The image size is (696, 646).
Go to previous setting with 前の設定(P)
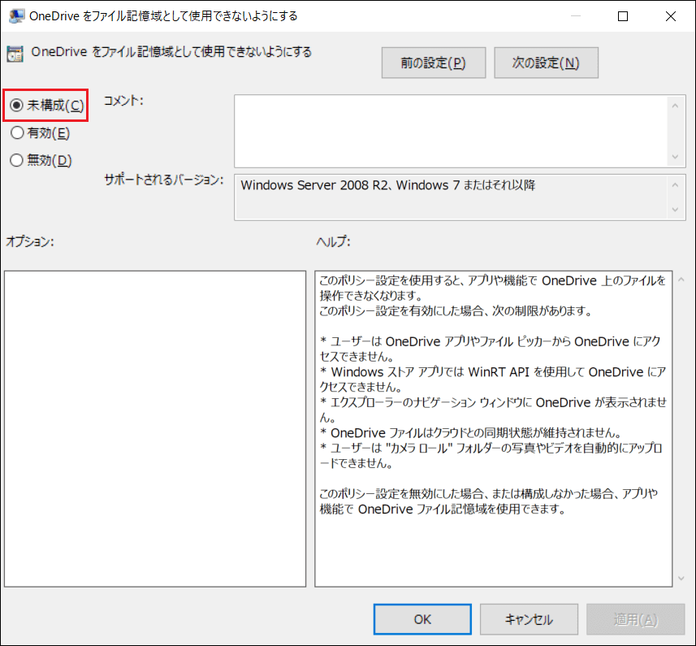tap(433, 63)
